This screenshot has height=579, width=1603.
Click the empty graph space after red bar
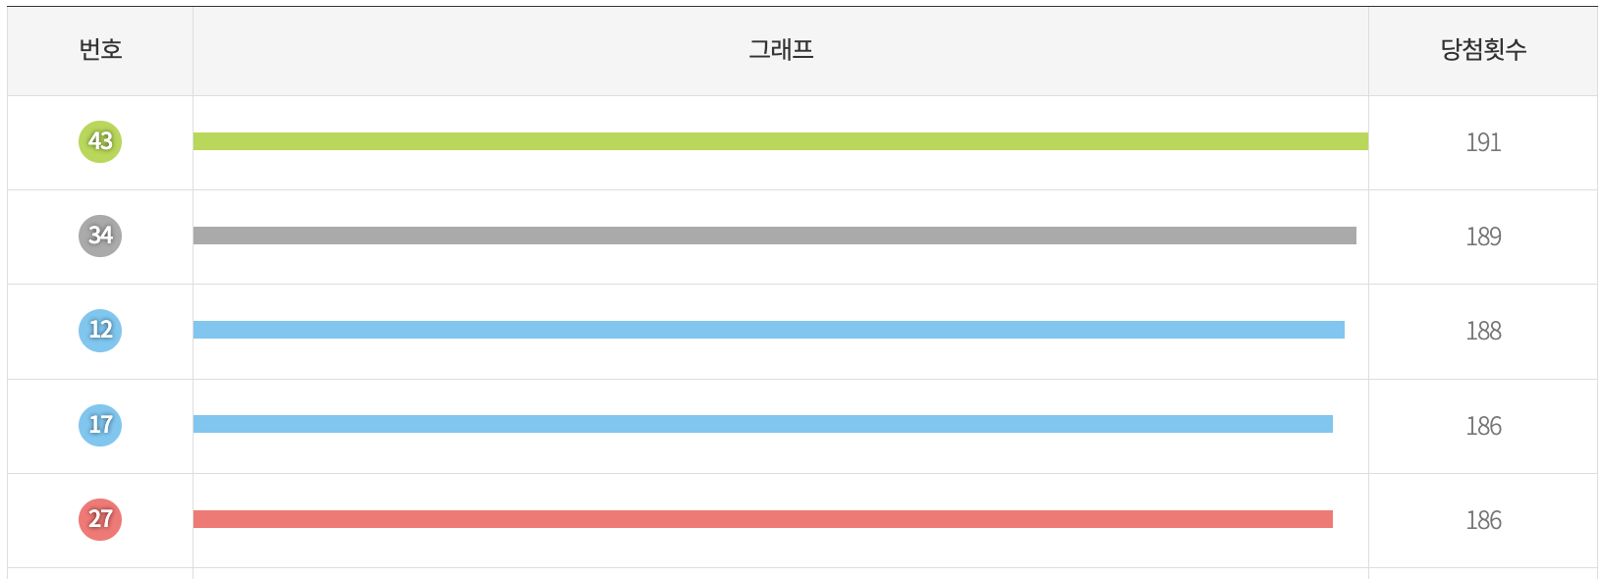tap(1351, 519)
